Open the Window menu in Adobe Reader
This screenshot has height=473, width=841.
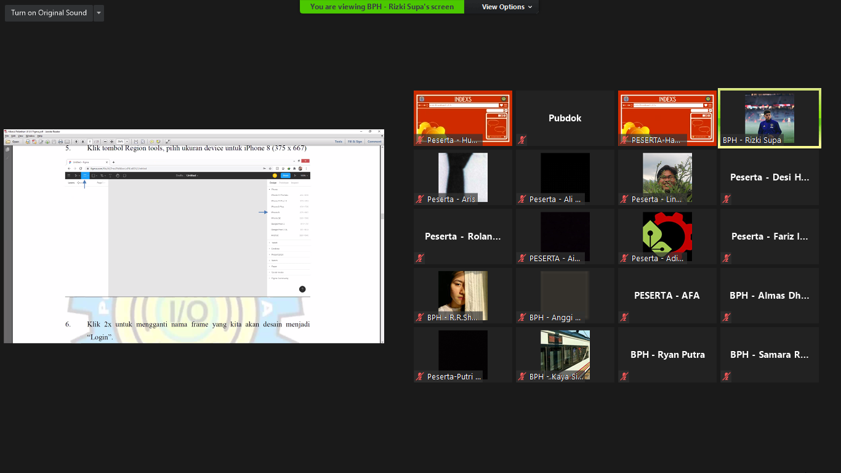click(30, 136)
